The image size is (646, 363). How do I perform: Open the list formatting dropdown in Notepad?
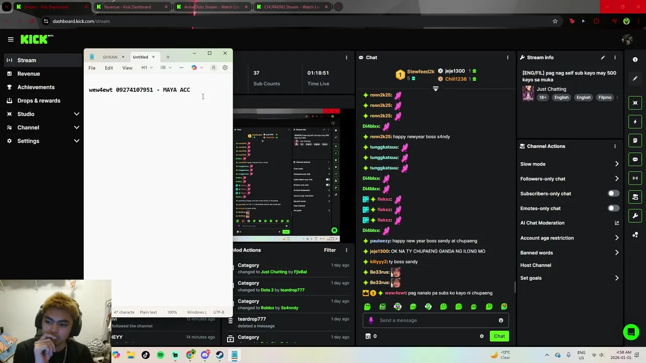[x=166, y=68]
